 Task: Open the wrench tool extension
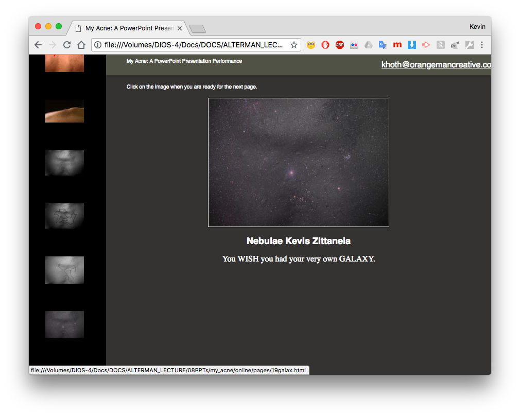[469, 45]
